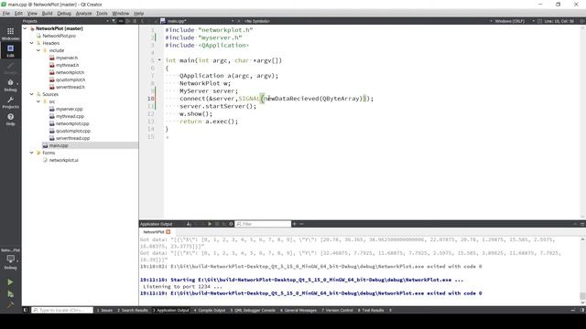The height and width of the screenshot is (329, 586).
Task: Open the Projects mode in sidebar
Action: [10, 102]
